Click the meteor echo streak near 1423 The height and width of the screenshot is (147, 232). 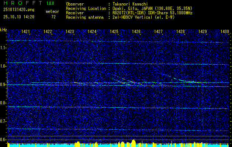(x=77, y=83)
